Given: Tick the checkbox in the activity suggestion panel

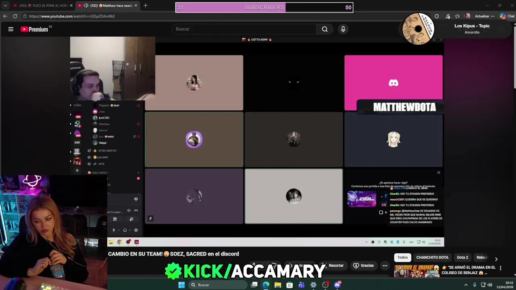Looking at the screenshot, I should click(x=381, y=212).
